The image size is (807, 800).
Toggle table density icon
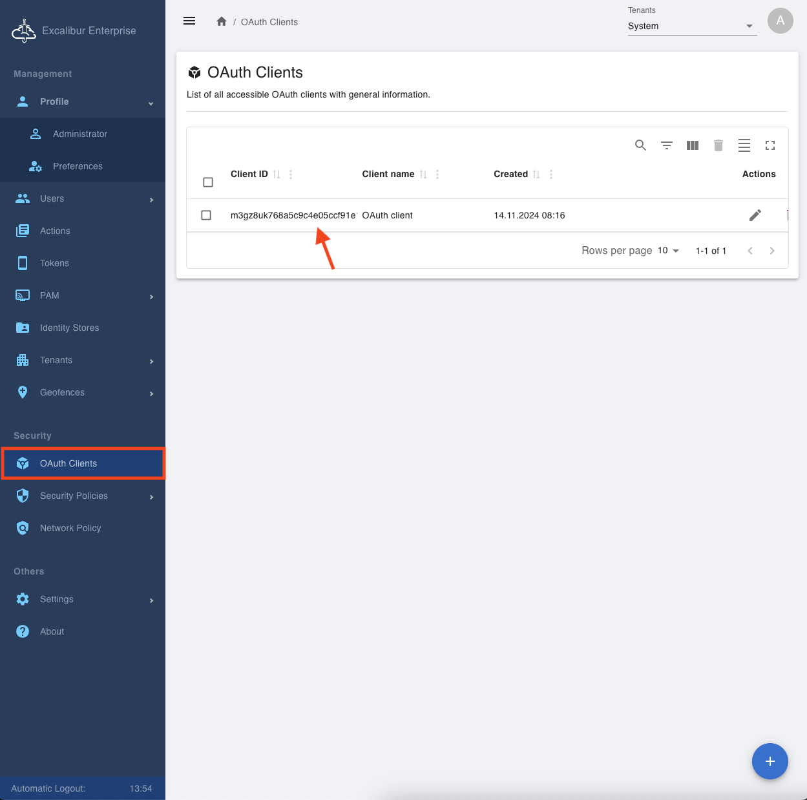[x=744, y=145]
